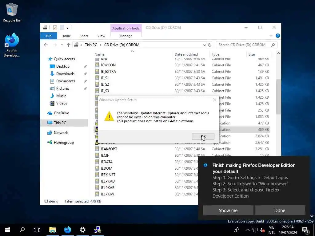Close the Windows Update Setup dialog

pyautogui.click(x=214, y=100)
